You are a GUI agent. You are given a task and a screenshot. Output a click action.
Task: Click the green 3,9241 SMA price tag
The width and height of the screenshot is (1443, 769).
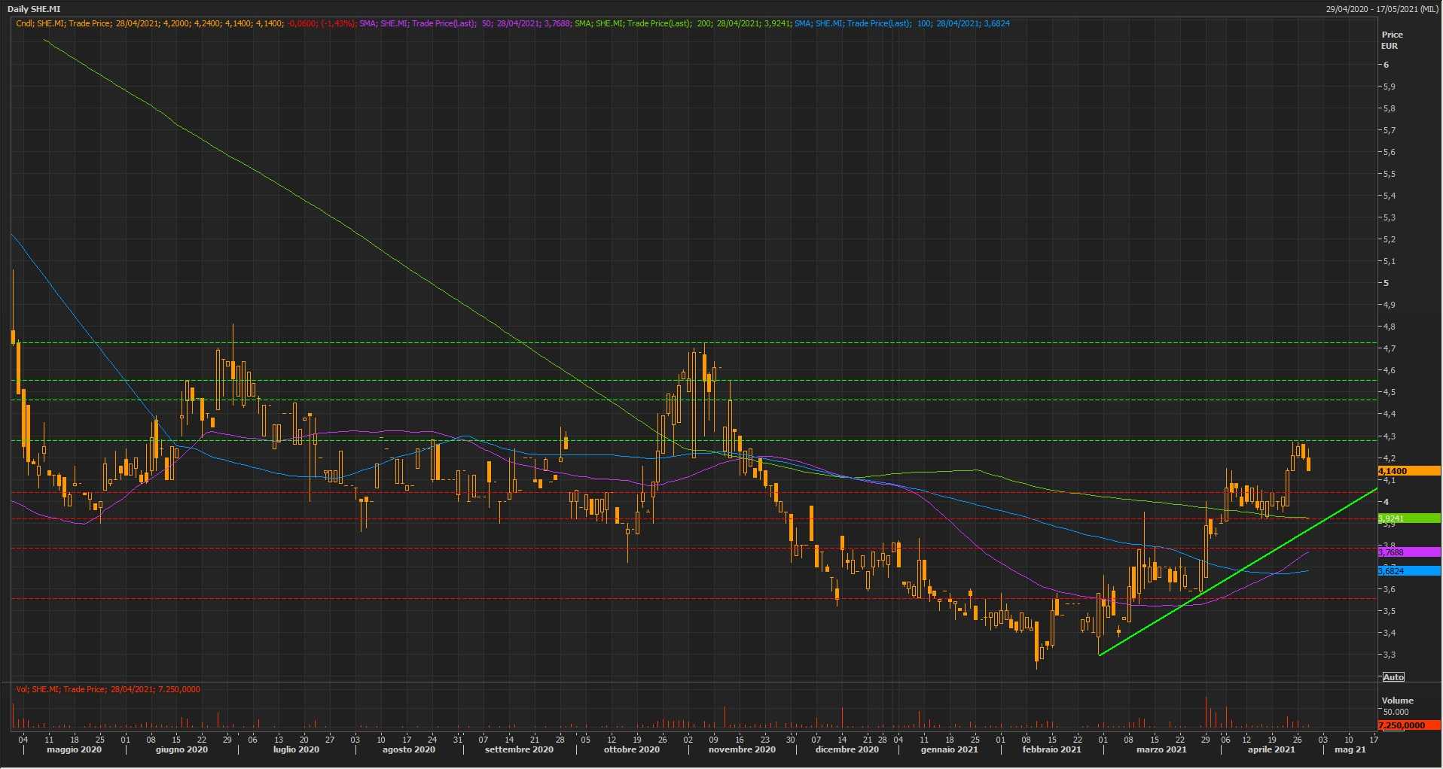(1408, 518)
